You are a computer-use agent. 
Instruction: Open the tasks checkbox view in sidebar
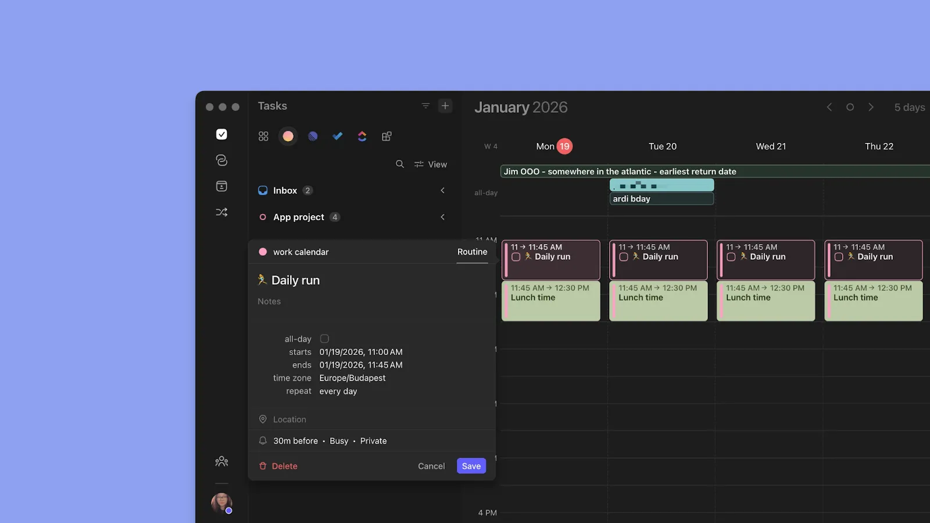click(x=221, y=134)
